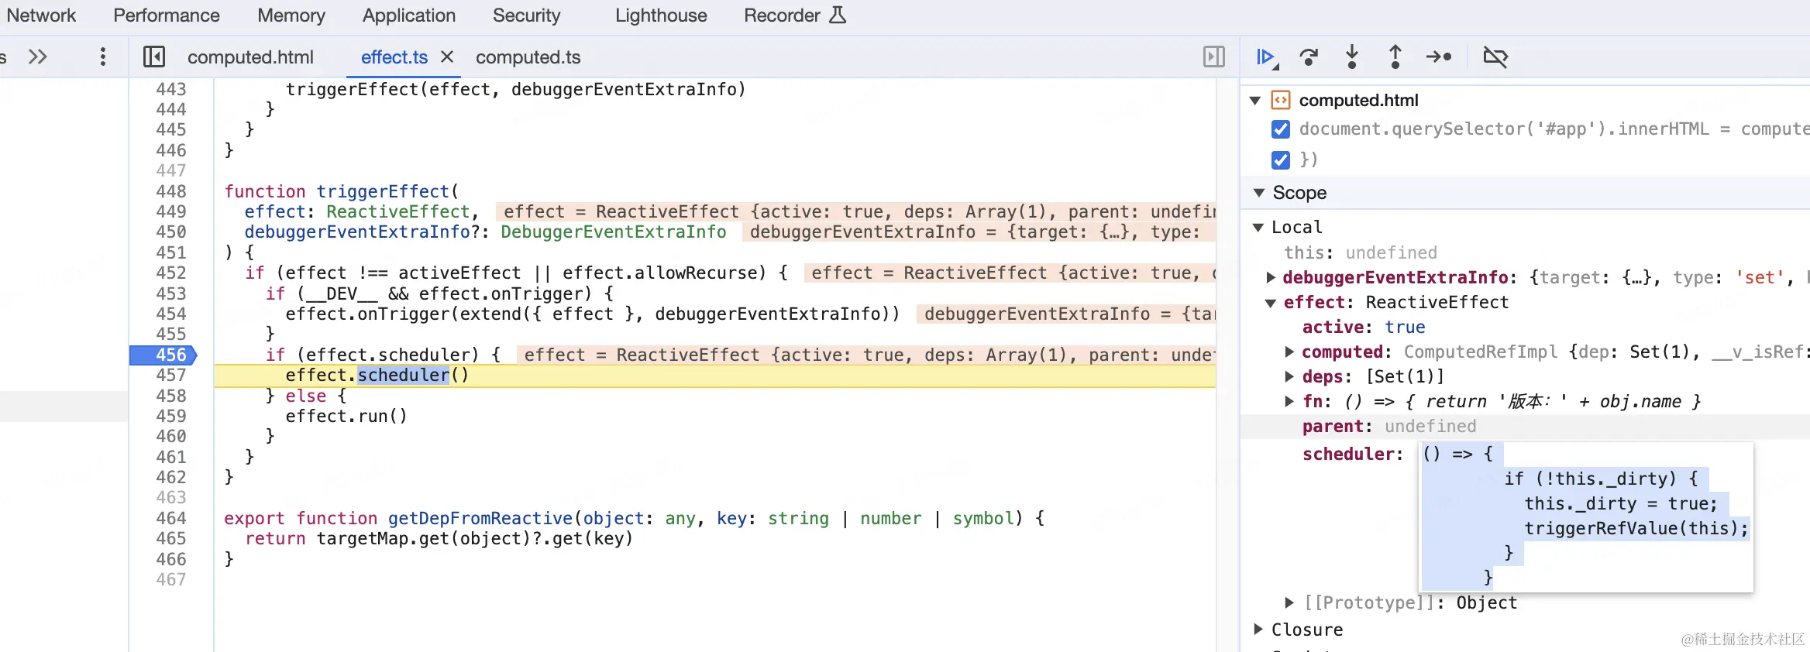The width and height of the screenshot is (1810, 652).
Task: Open the Memory panel
Action: 291,15
